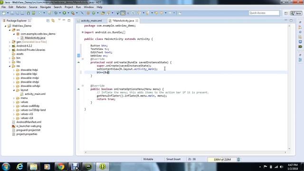Viewport: 304px width, 171px height.
Task: Toggle Mark Occurrences highlighted toolbar icon
Action: click(123, 13)
